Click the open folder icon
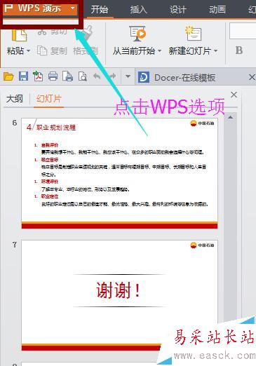 8,76
